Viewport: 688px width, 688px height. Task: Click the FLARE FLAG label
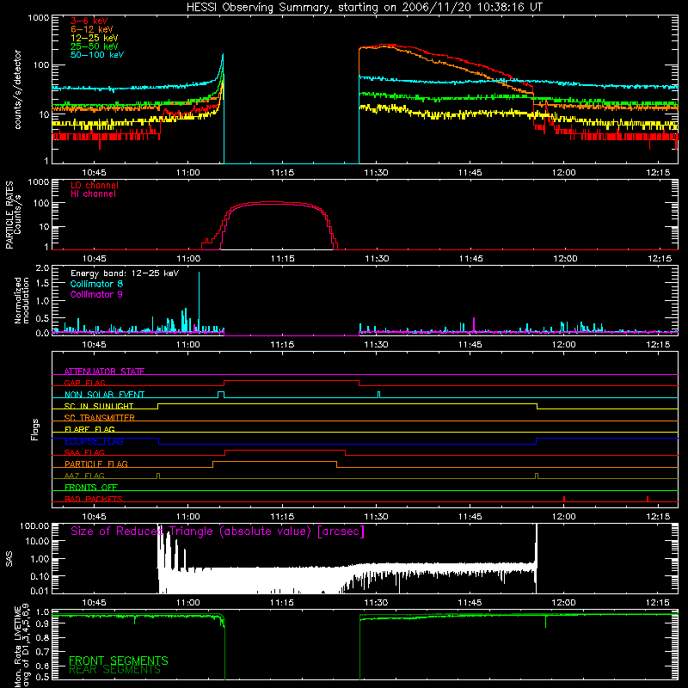click(89, 429)
